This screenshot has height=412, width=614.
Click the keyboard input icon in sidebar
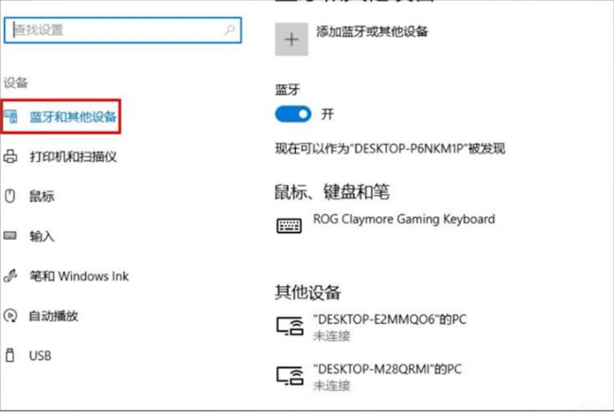click(x=10, y=236)
